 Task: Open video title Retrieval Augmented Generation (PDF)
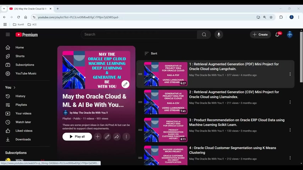(234, 67)
